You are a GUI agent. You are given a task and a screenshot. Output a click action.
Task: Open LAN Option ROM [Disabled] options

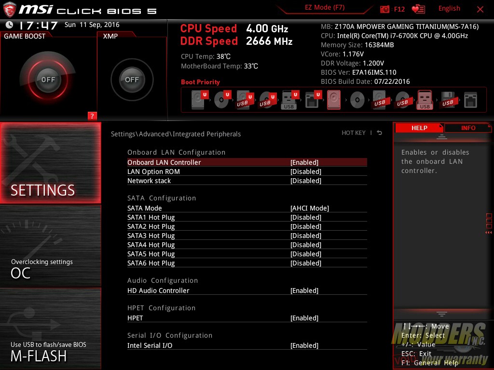(306, 172)
